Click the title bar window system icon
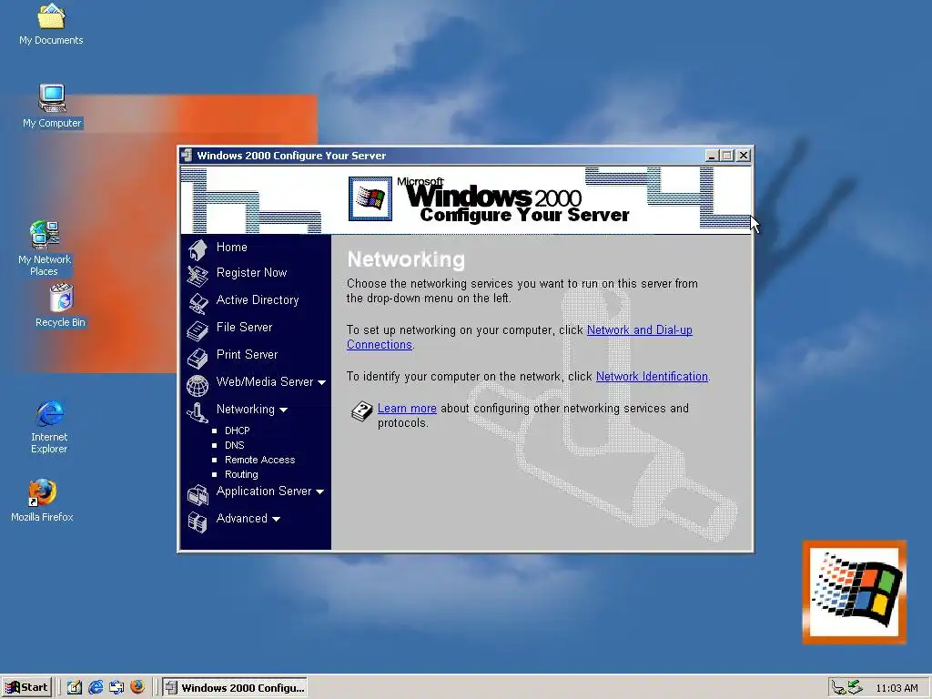The image size is (932, 699). pos(187,155)
